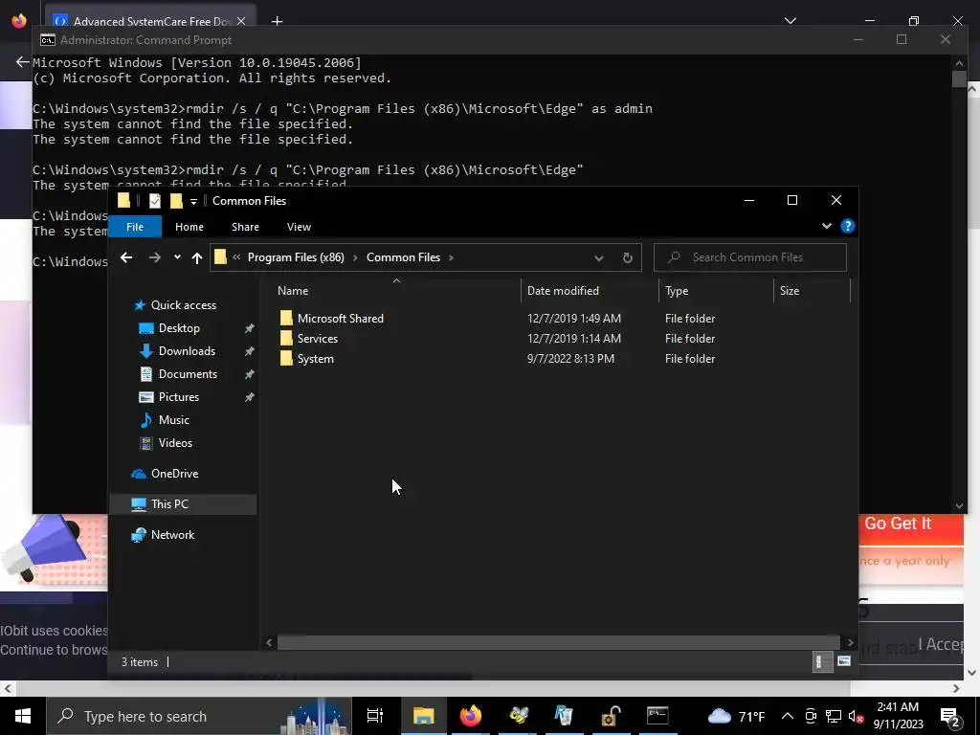Click the Explorer horizontal scrollbar
Screen dimensions: 980x735
coord(558,642)
